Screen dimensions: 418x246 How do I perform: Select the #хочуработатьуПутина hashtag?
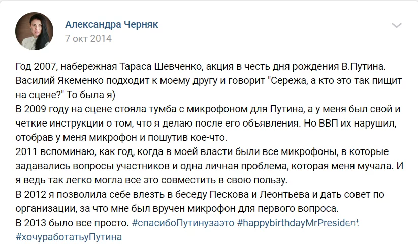pyautogui.click(x=70, y=236)
